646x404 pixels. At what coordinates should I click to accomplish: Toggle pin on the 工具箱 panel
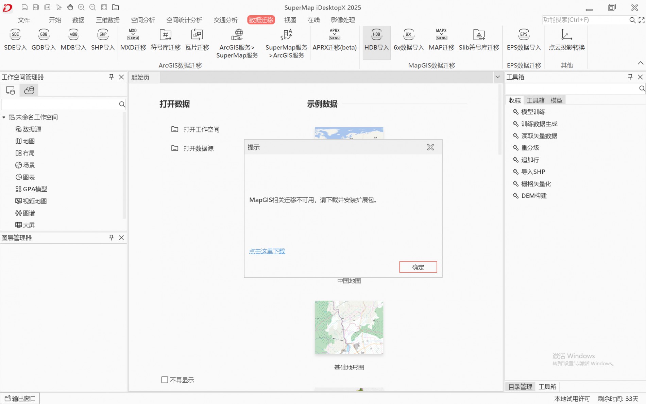coord(630,77)
